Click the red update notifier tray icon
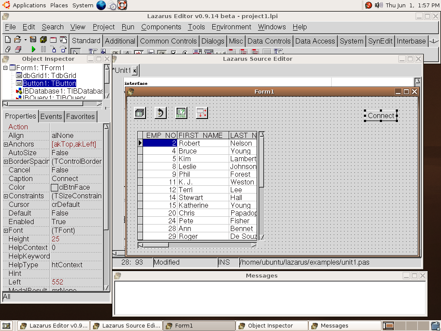This screenshot has width=441, height=331. [x=369, y=5]
